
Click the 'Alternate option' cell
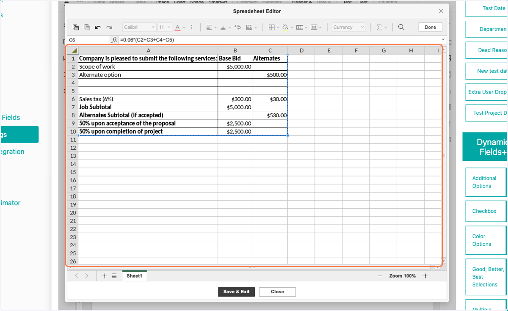pos(148,74)
